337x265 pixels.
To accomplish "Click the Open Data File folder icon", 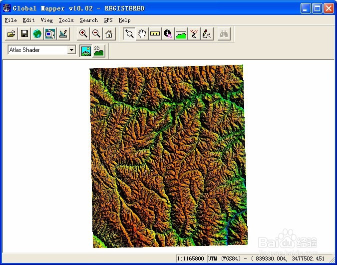I will (11, 34).
